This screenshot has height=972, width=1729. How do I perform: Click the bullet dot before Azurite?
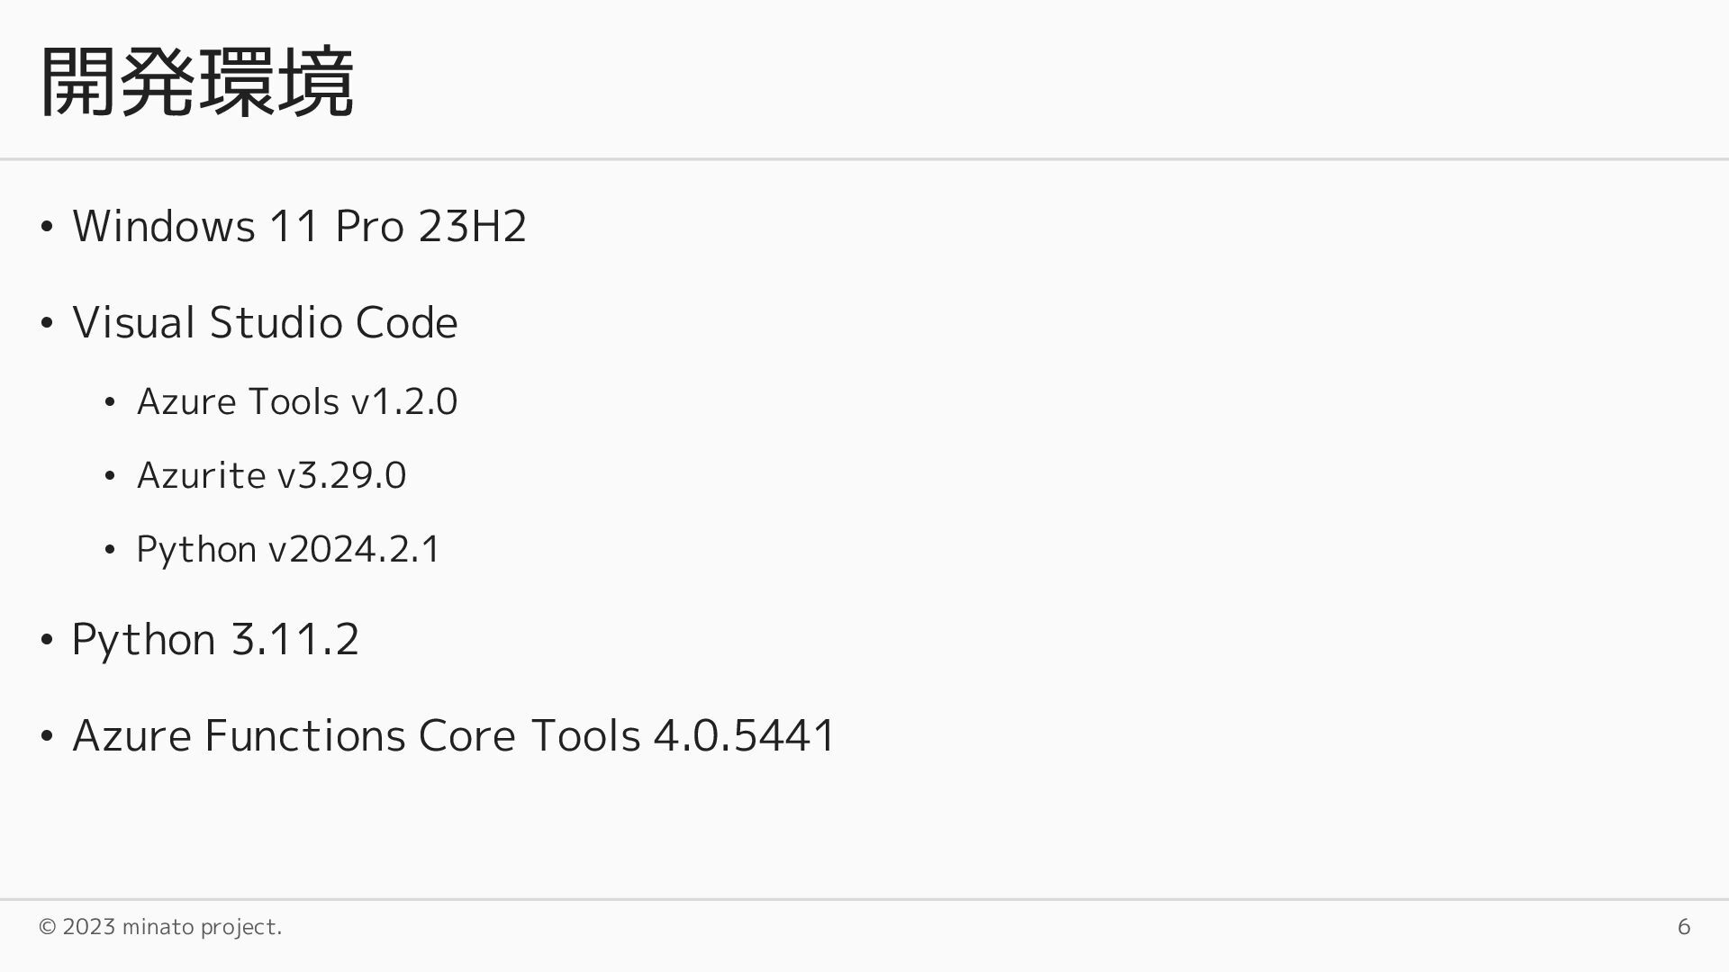pos(110,476)
